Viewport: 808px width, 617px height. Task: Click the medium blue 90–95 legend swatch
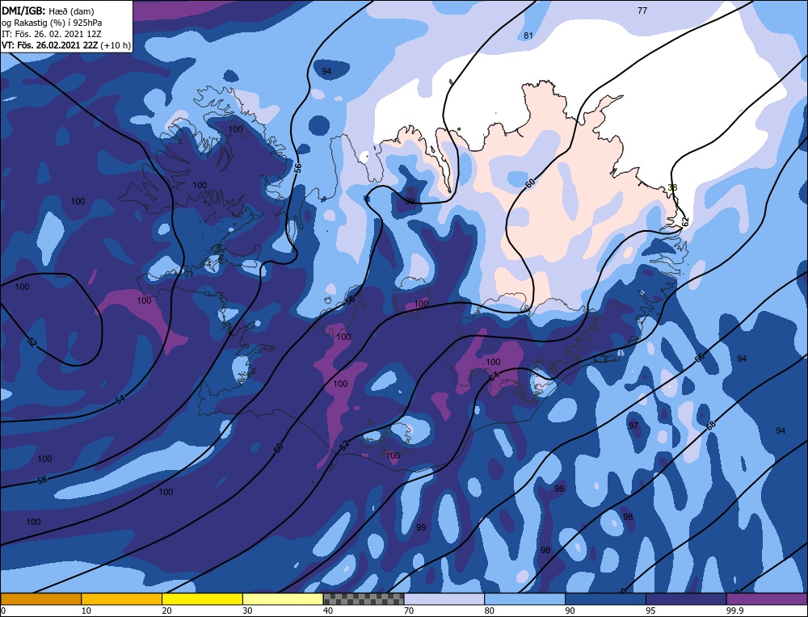pos(605,599)
